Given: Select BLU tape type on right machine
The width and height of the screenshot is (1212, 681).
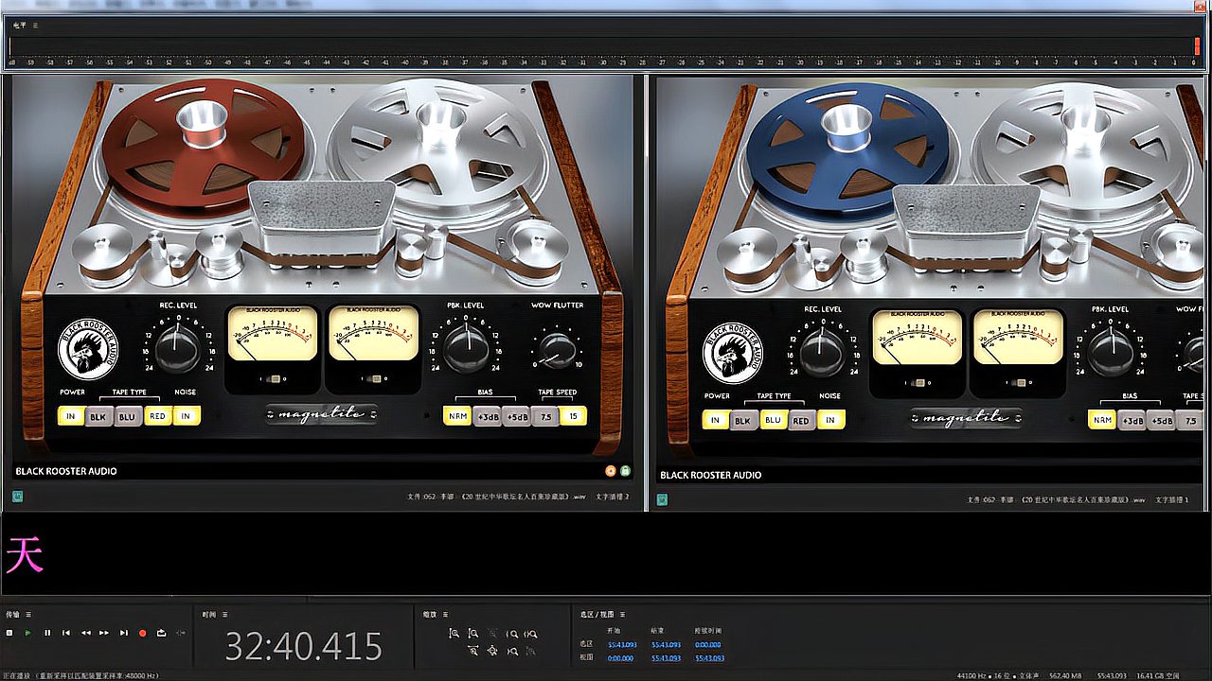Looking at the screenshot, I should coord(773,420).
